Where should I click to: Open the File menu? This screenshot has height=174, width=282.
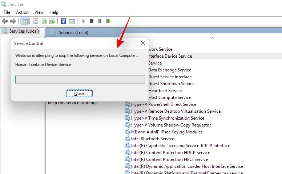pyautogui.click(x=7, y=12)
